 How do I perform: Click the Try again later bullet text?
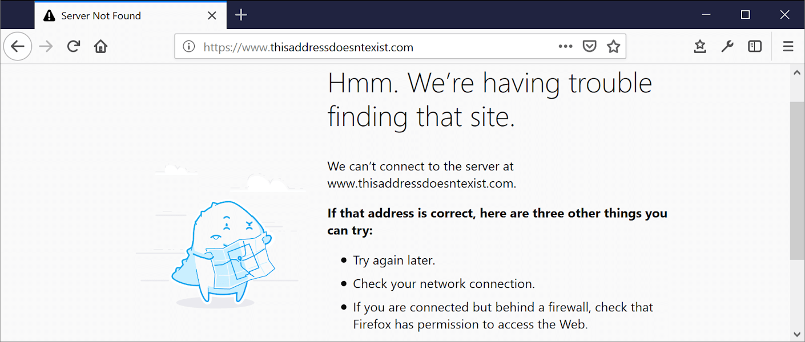(393, 260)
